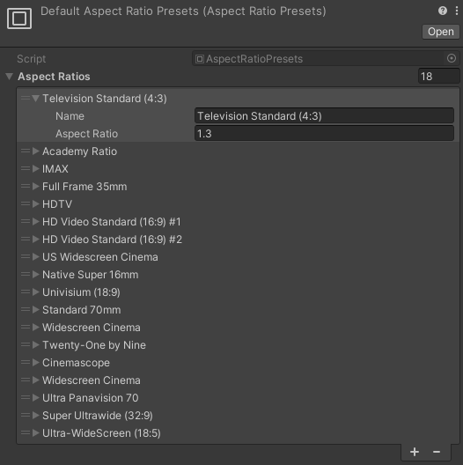Click the array size field showing 18
The width and height of the screenshot is (463, 465).
point(438,77)
